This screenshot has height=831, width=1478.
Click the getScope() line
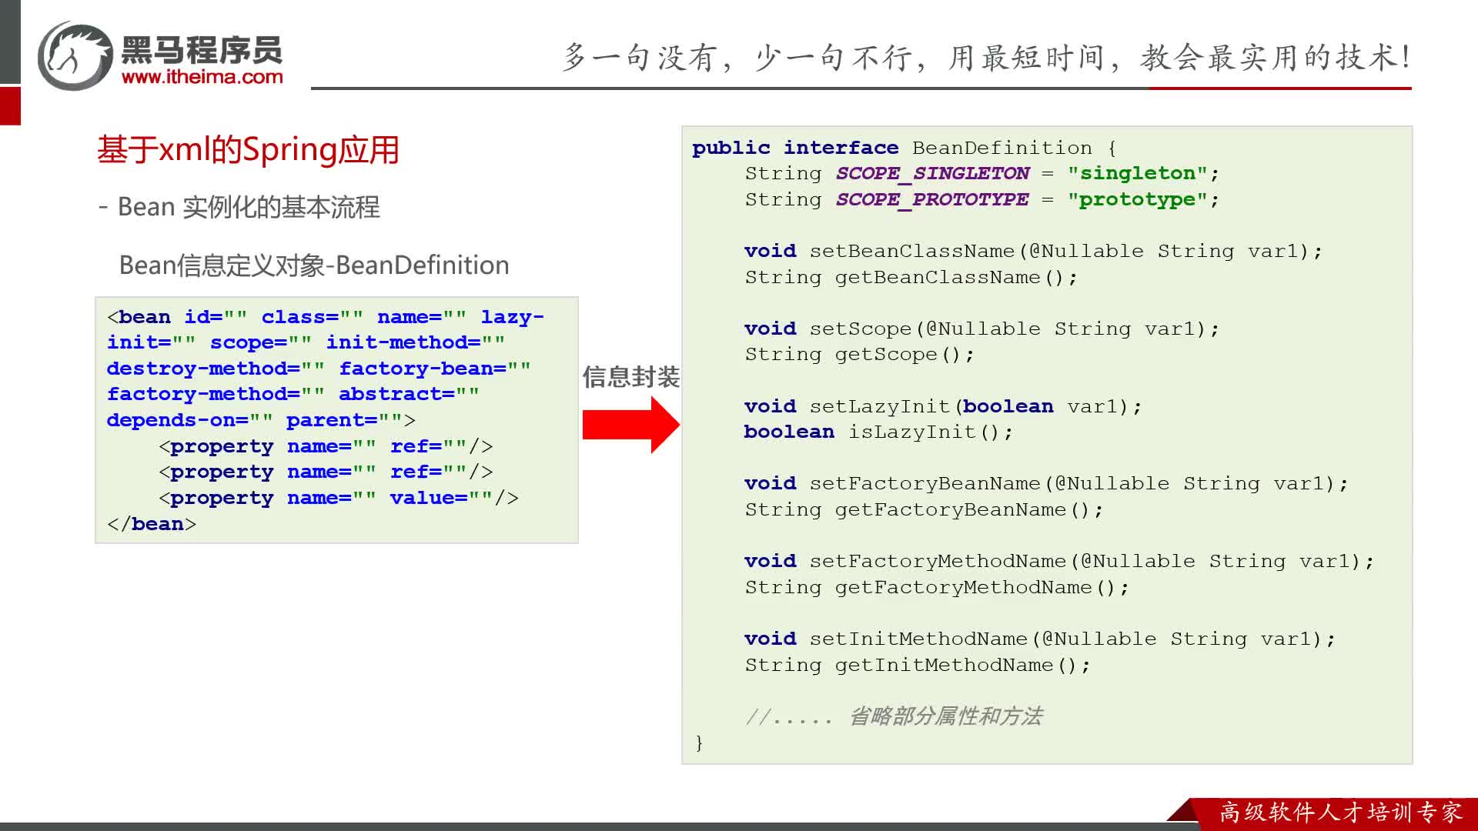pyautogui.click(x=860, y=354)
